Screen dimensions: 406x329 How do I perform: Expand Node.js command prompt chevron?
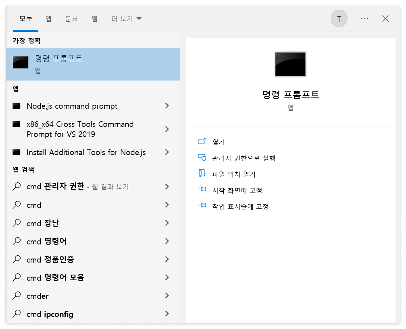coord(167,106)
